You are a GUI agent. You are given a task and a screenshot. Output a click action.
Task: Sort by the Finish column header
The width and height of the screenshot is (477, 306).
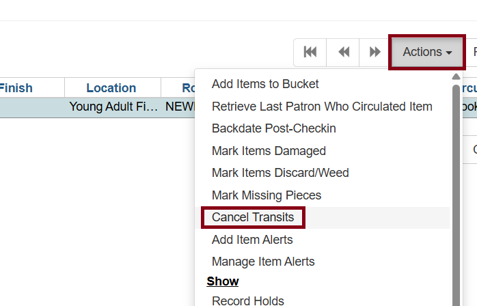pos(15,88)
